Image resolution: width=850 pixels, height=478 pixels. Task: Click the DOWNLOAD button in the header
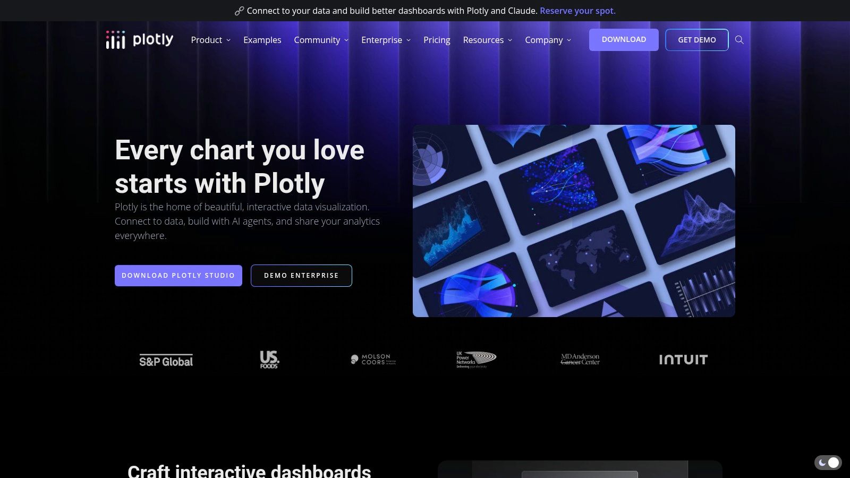[624, 40]
